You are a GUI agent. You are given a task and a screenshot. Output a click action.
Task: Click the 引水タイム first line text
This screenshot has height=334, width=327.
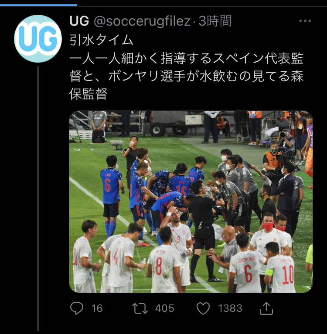point(101,40)
